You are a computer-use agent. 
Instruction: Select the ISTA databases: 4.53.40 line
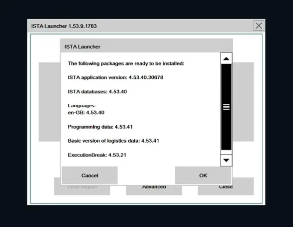click(x=97, y=92)
